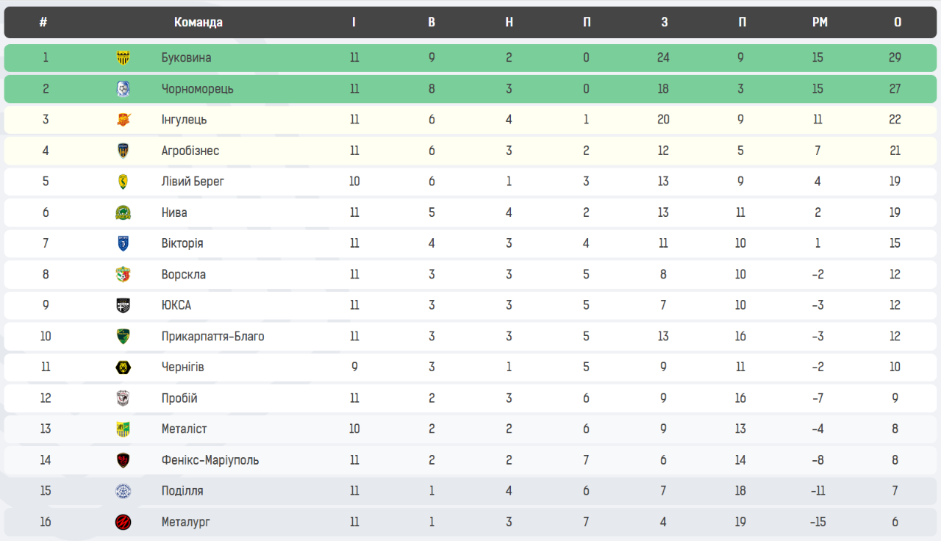Click the Чернігів club logo
This screenshot has width=941, height=541.
124,368
